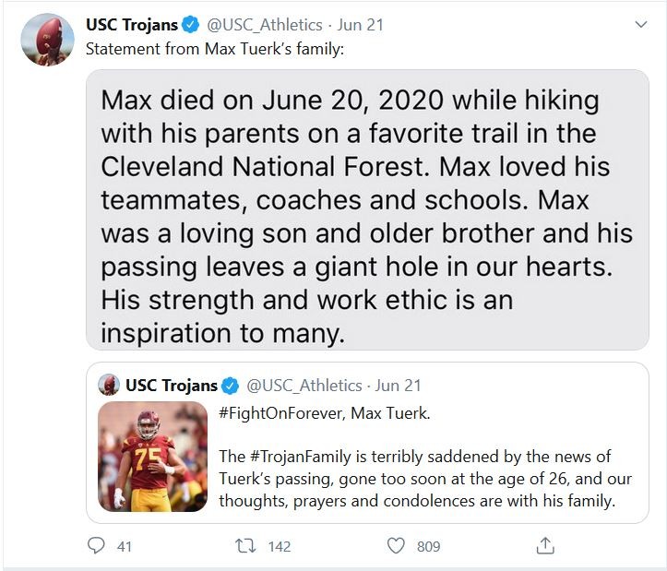667x571 pixels.
Task: Click the verified badge in quoted tweet
Action: (230, 386)
